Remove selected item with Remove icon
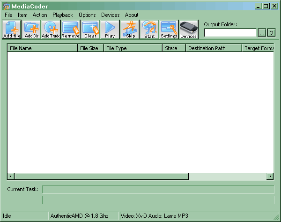Image resolution: width=281 pixels, height=222 pixels. point(70,30)
